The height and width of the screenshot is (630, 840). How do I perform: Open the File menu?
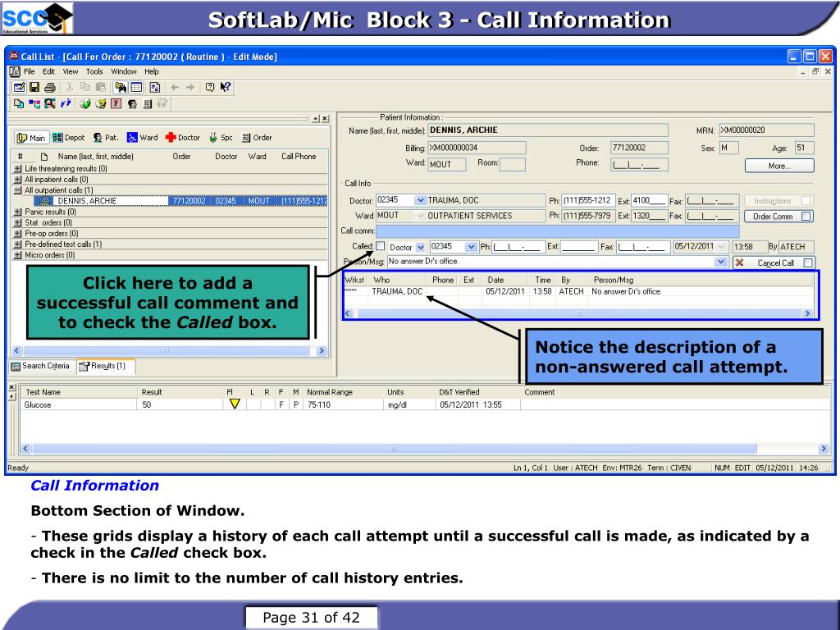29,71
